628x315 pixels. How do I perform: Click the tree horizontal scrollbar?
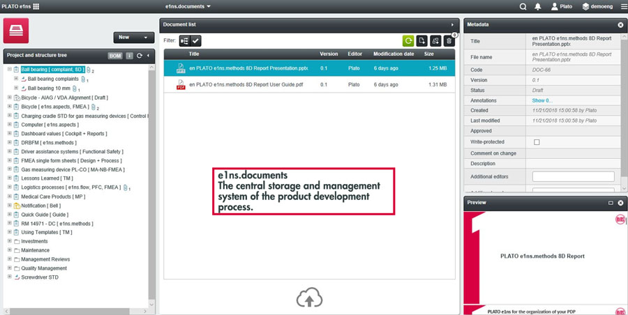(70, 311)
